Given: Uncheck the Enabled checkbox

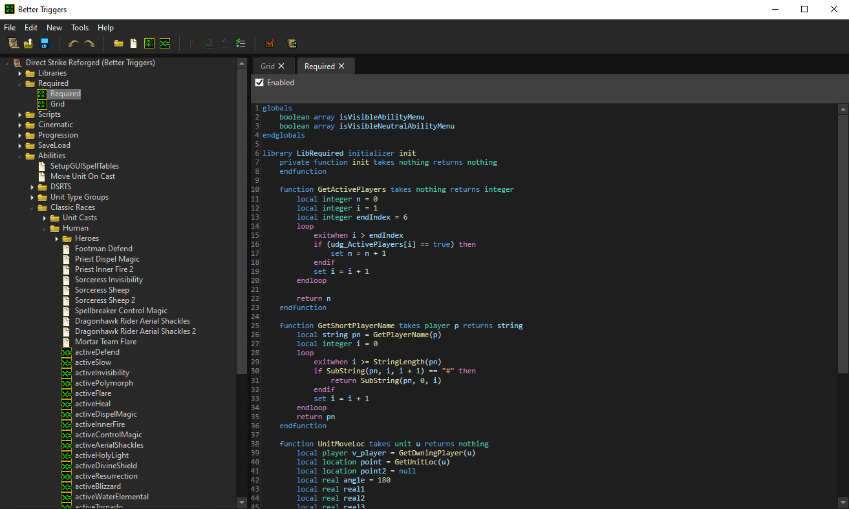Looking at the screenshot, I should pyautogui.click(x=259, y=83).
